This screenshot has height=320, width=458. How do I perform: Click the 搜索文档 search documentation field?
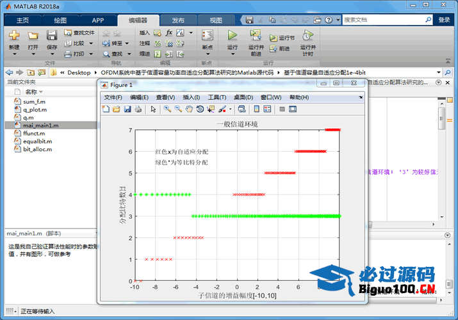387,20
